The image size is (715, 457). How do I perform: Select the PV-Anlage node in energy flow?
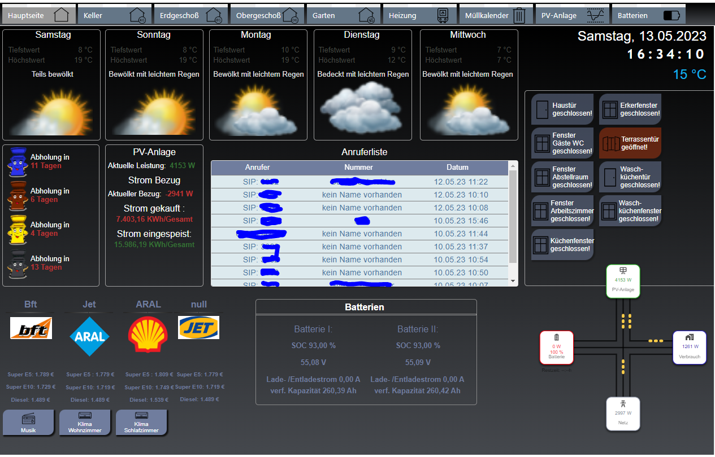click(x=623, y=281)
